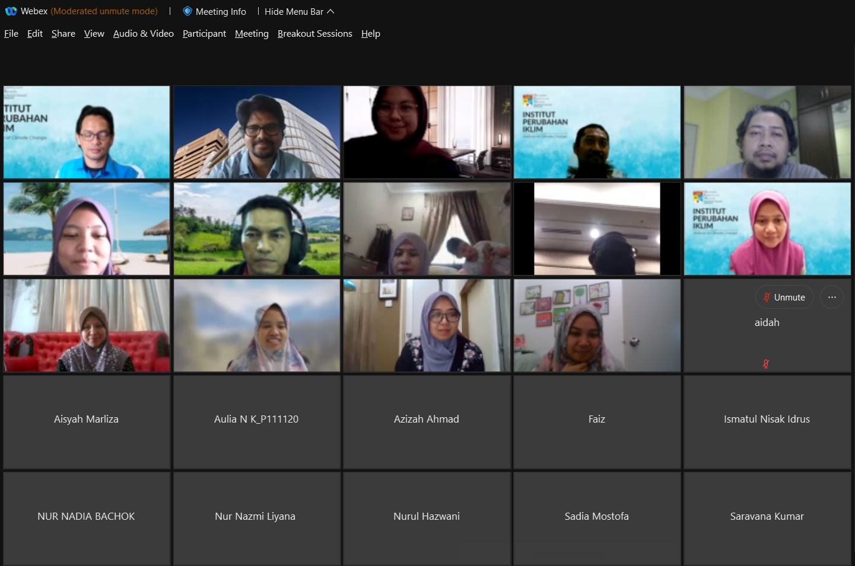Screen dimensions: 855x566
Task: Select Saravana Kumar participant tile
Action: tap(767, 518)
